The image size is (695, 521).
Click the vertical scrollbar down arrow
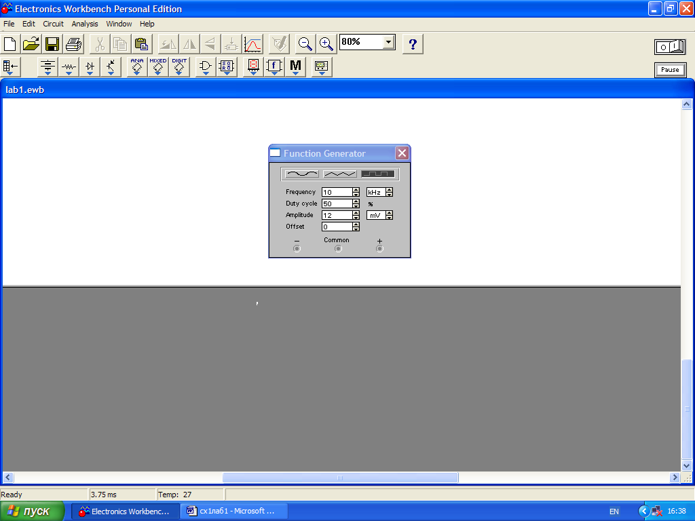[x=687, y=465]
